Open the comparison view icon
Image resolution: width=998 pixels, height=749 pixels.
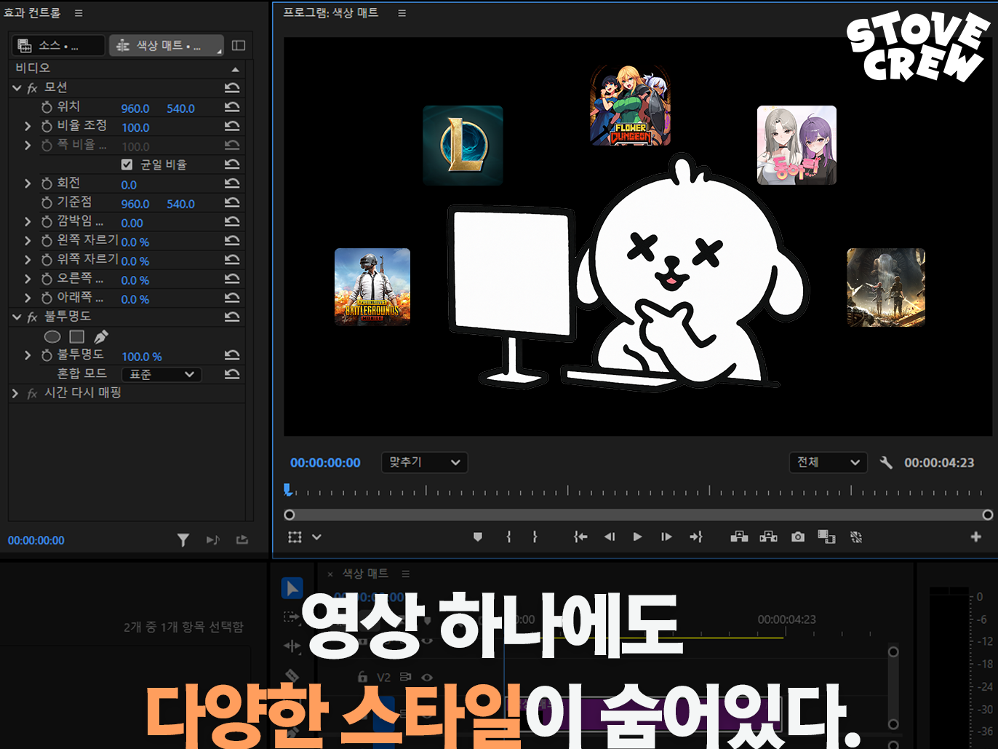826,537
